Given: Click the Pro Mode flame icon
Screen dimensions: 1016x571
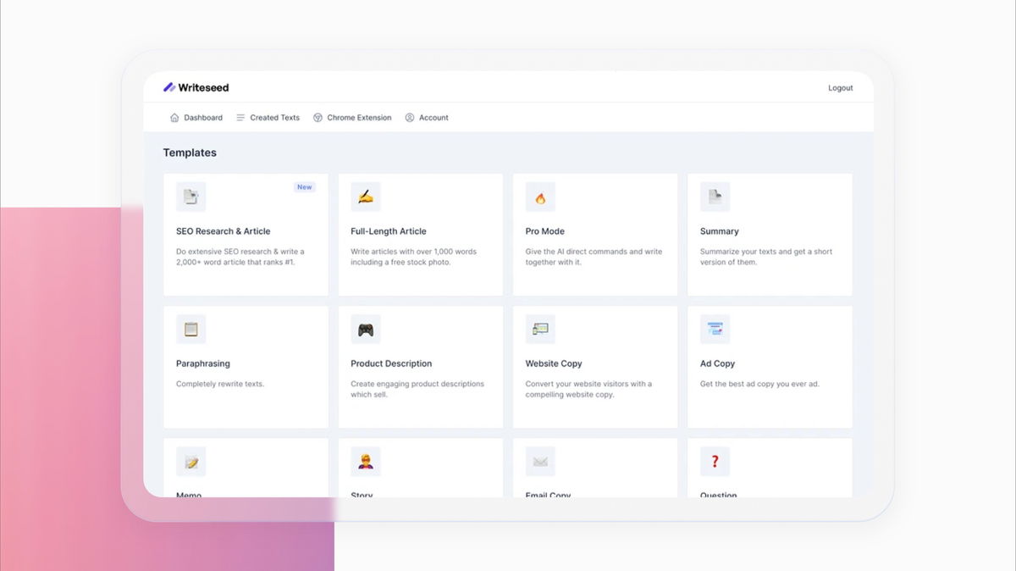Looking at the screenshot, I should 541,196.
